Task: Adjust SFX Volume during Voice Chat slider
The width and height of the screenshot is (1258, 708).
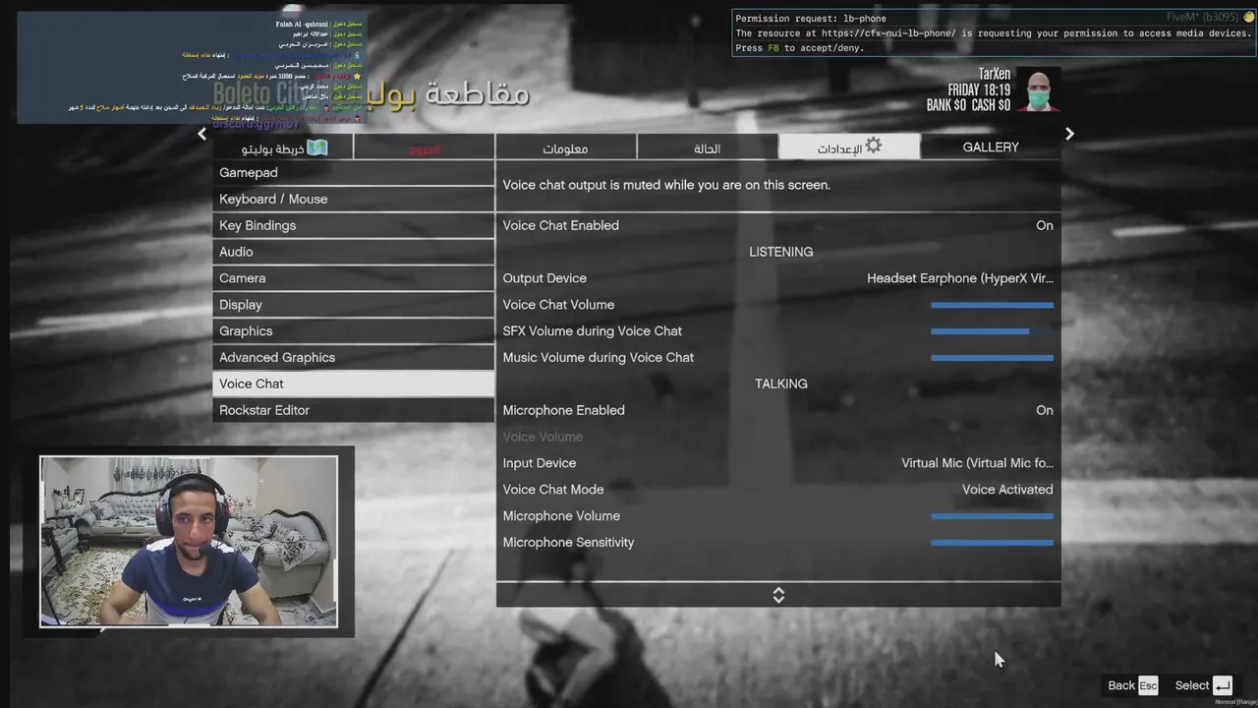Action: 992,331
